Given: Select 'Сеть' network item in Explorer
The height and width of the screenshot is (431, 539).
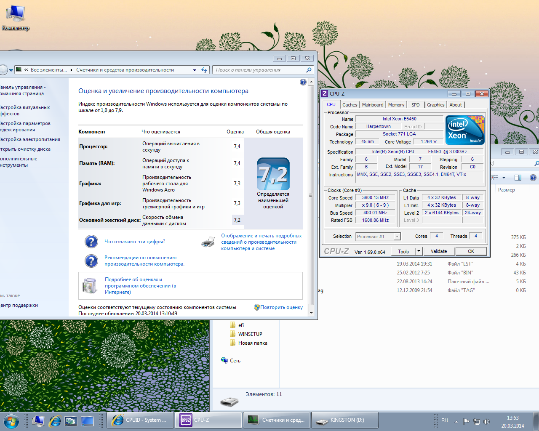Looking at the screenshot, I should point(231,361).
